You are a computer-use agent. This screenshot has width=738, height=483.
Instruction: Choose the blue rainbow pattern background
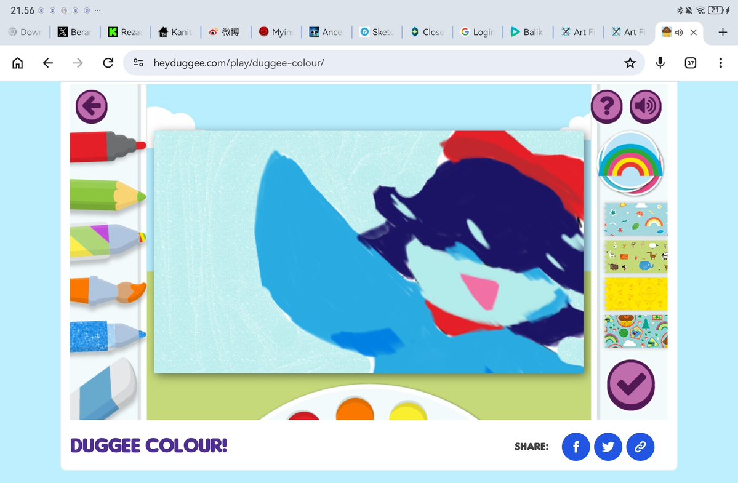coord(636,219)
